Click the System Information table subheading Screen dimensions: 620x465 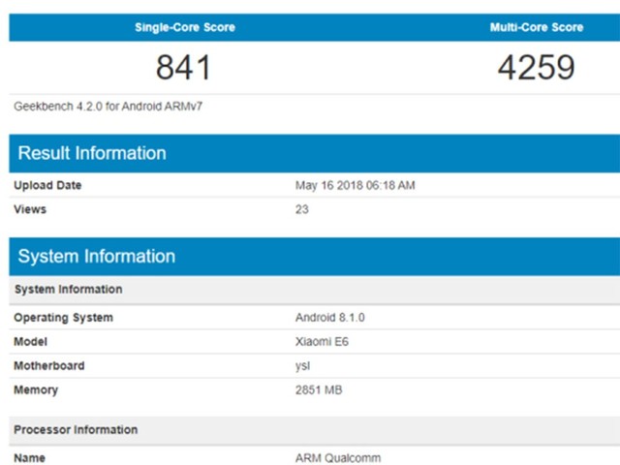[68, 289]
